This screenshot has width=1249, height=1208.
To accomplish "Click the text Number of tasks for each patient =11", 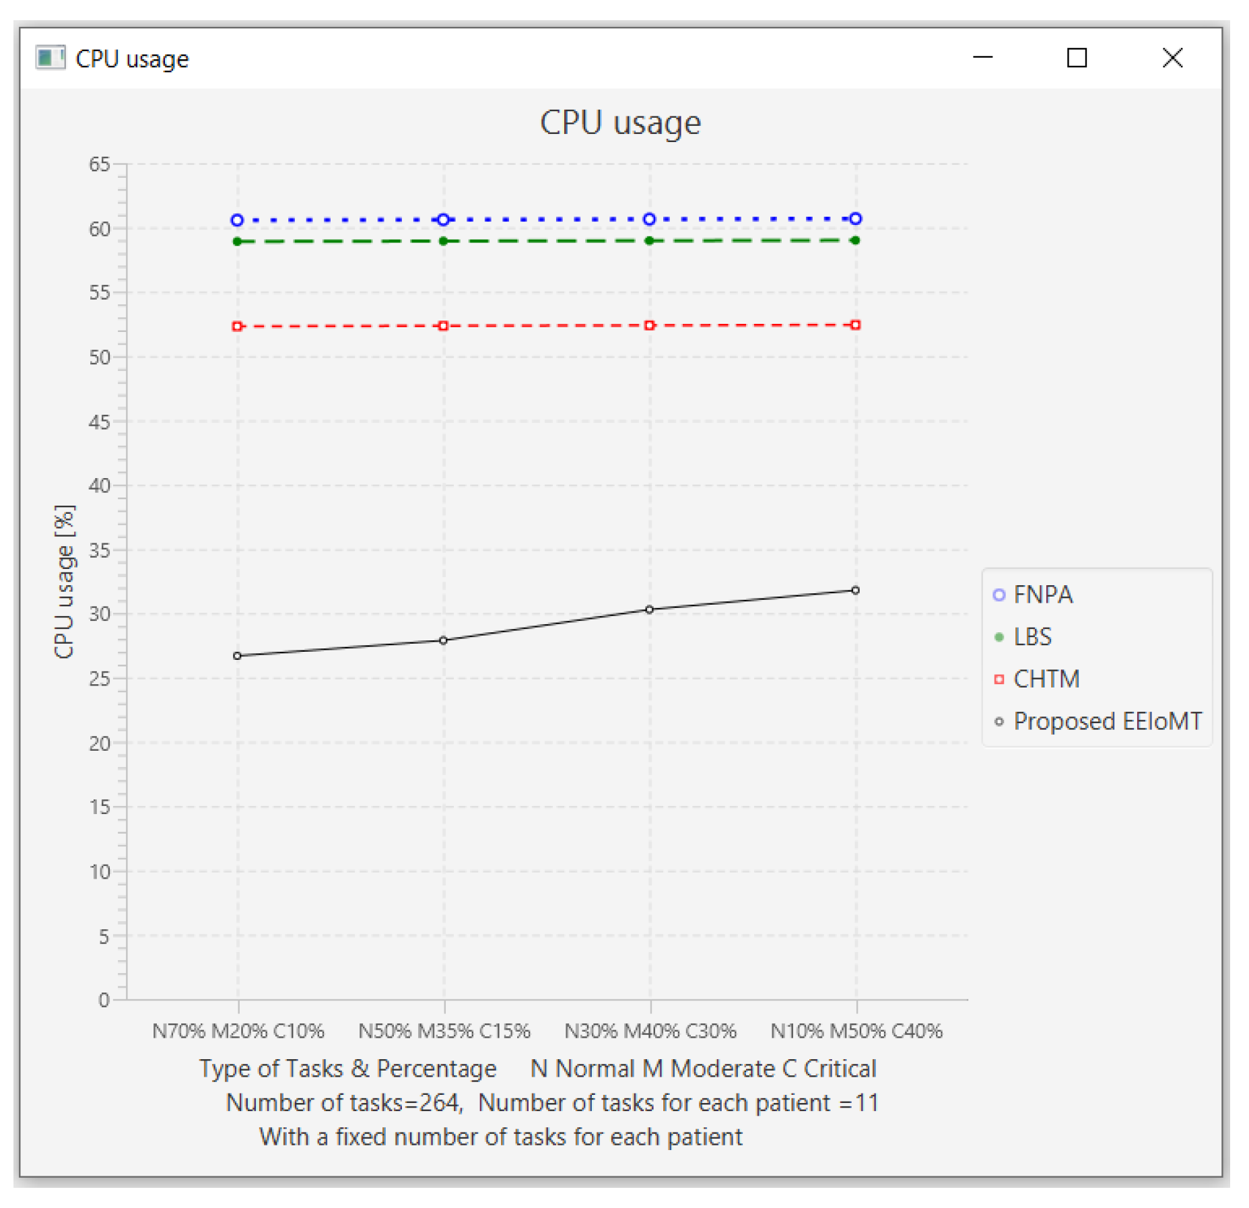I will pyautogui.click(x=679, y=1103).
